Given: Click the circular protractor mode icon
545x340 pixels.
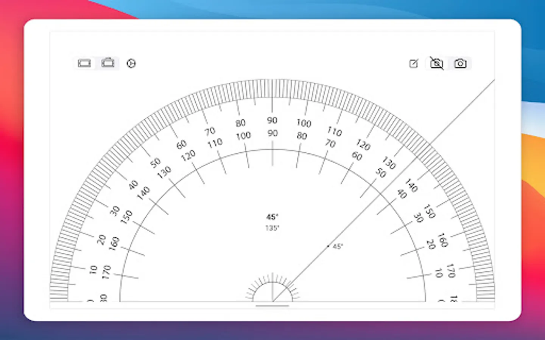Looking at the screenshot, I should point(131,63).
